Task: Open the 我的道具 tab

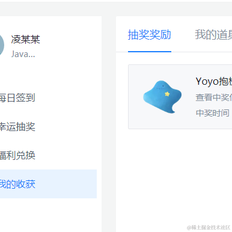Action: 213,35
